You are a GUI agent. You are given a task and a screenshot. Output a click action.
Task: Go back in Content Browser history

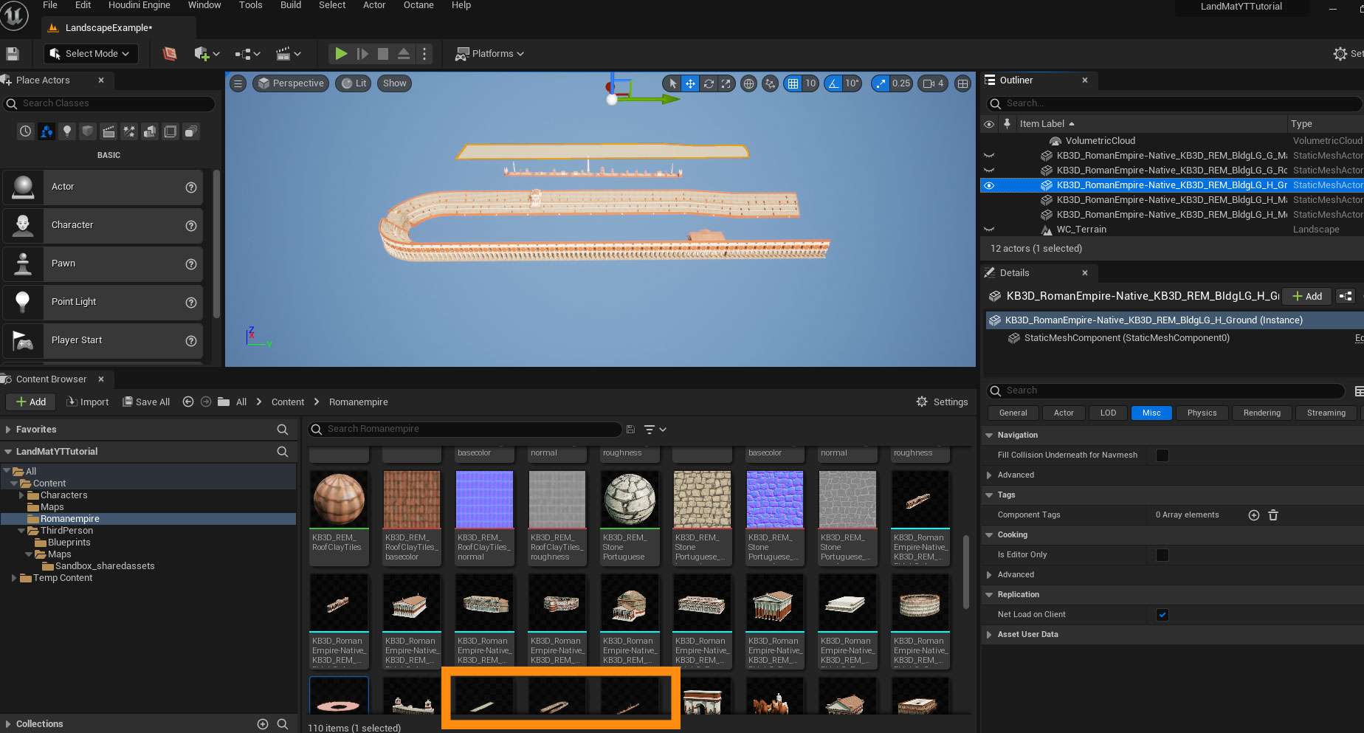pos(188,402)
